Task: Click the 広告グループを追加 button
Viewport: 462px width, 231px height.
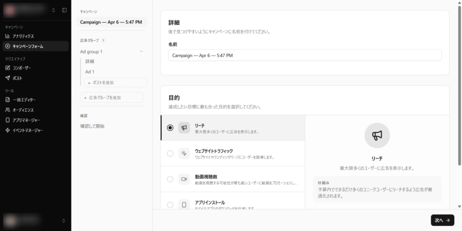Action: (112, 97)
